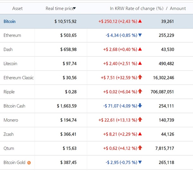Click the Ethereum Classic amount 16,302,246
The width and height of the screenshot is (193, 173).
coord(164,78)
